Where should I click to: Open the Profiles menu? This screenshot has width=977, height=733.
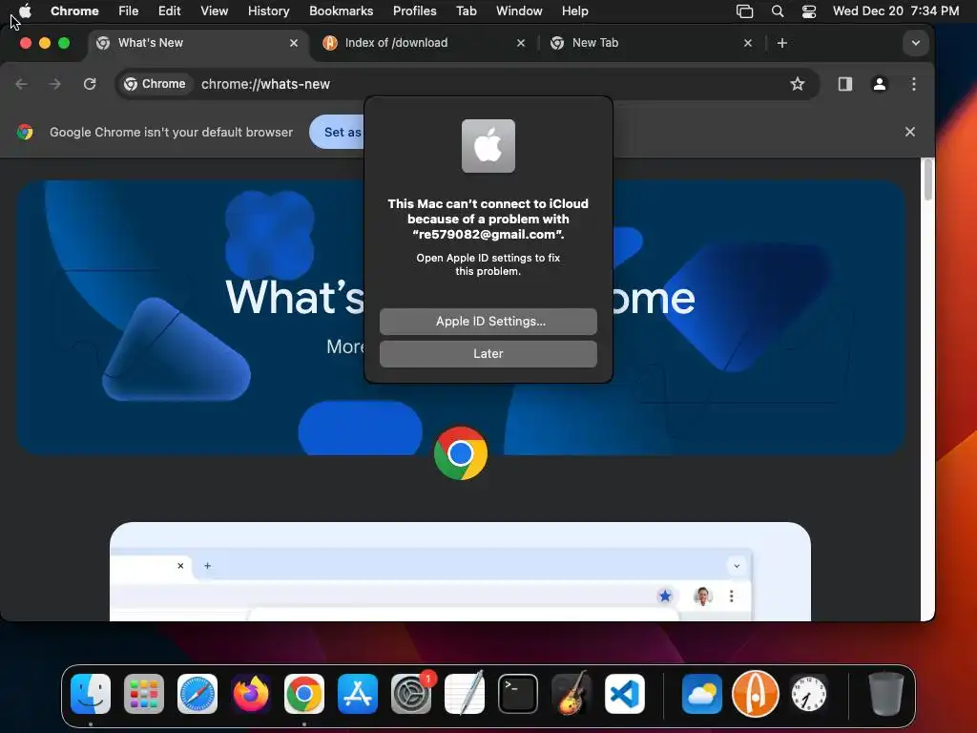(x=414, y=11)
